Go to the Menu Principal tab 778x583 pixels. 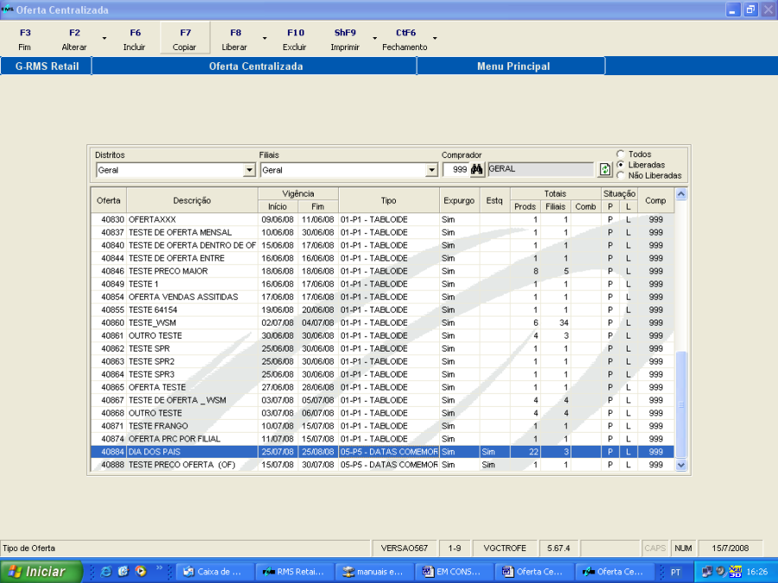point(513,66)
